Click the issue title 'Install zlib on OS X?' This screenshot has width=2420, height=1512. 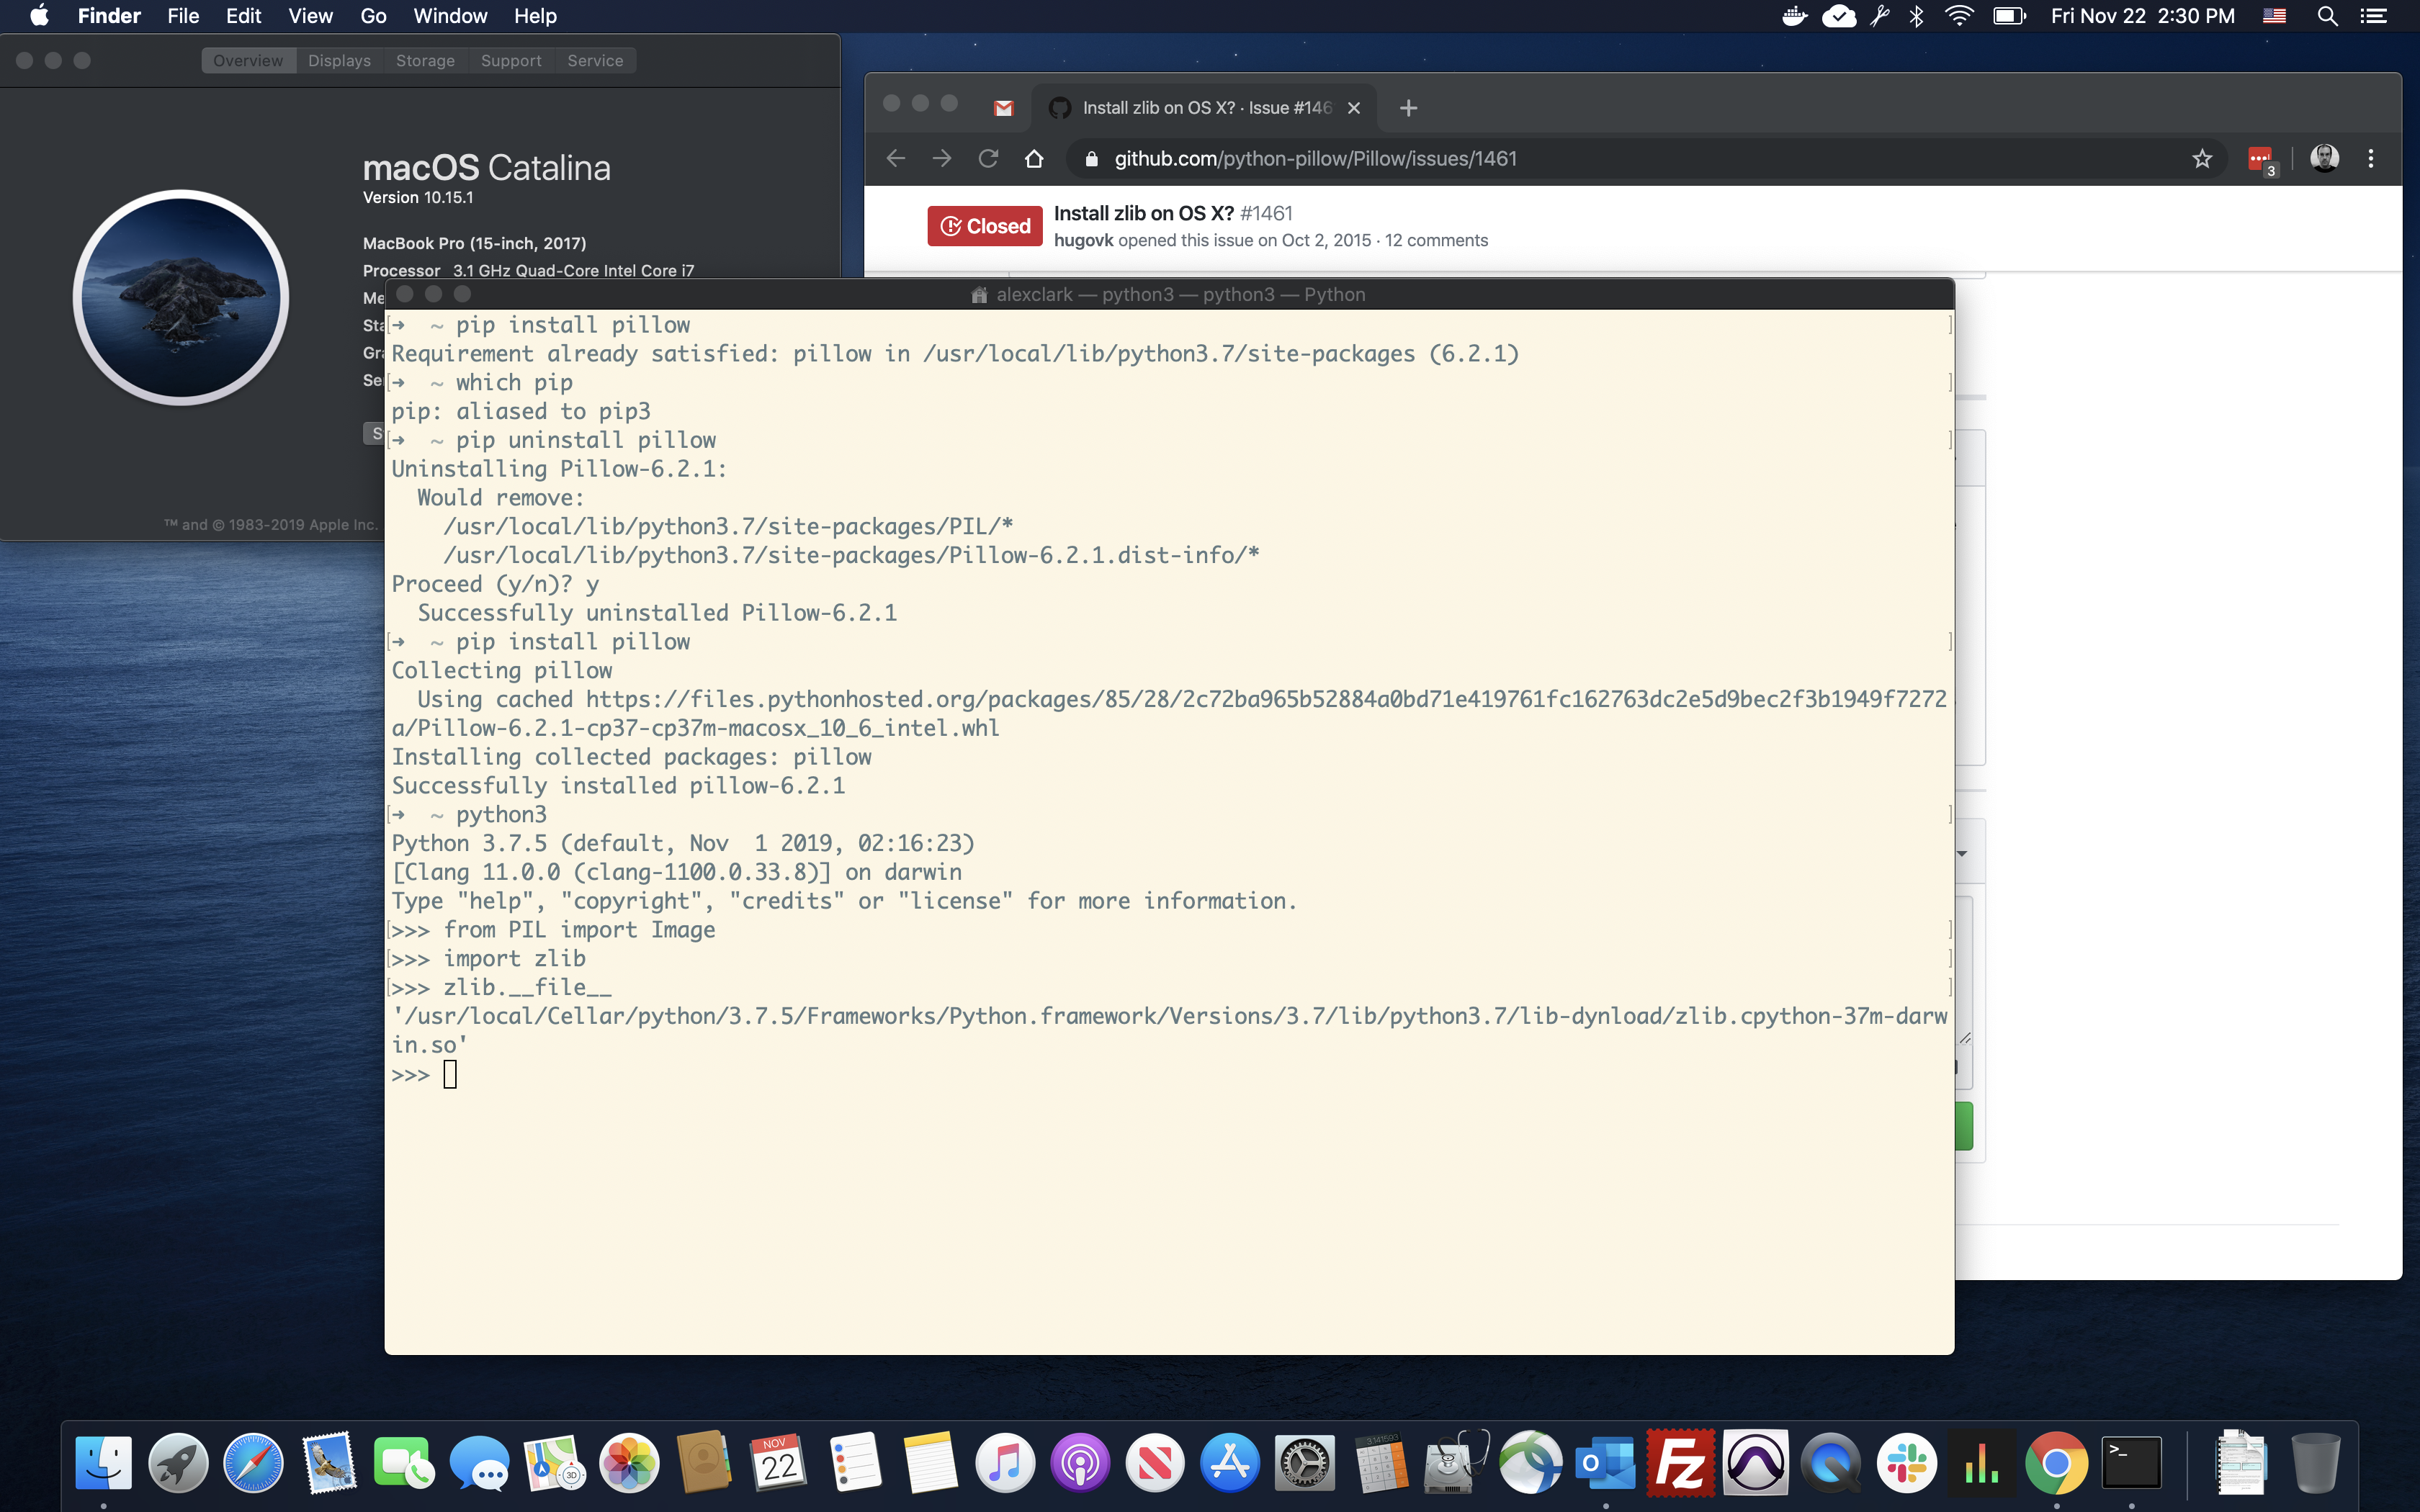tap(1143, 214)
